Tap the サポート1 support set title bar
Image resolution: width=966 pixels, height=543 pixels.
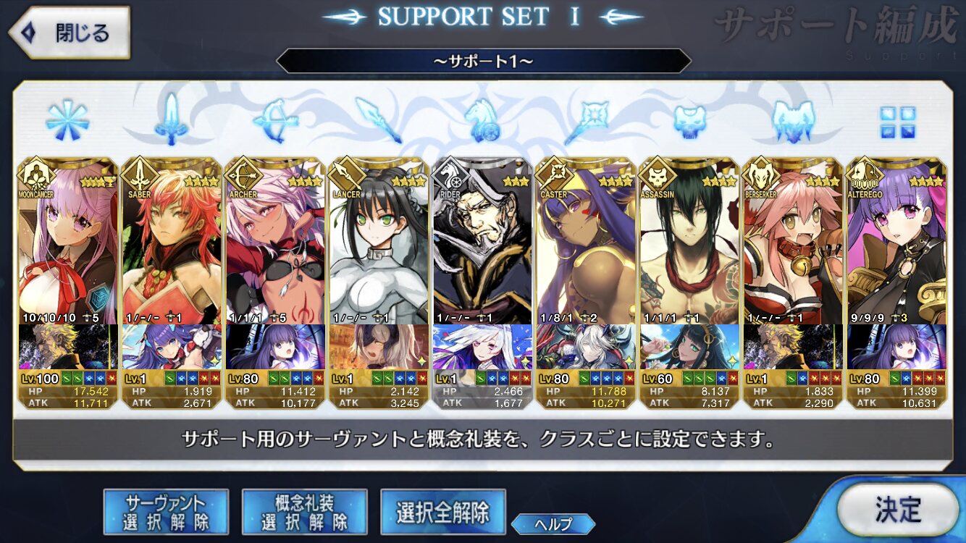click(x=483, y=61)
